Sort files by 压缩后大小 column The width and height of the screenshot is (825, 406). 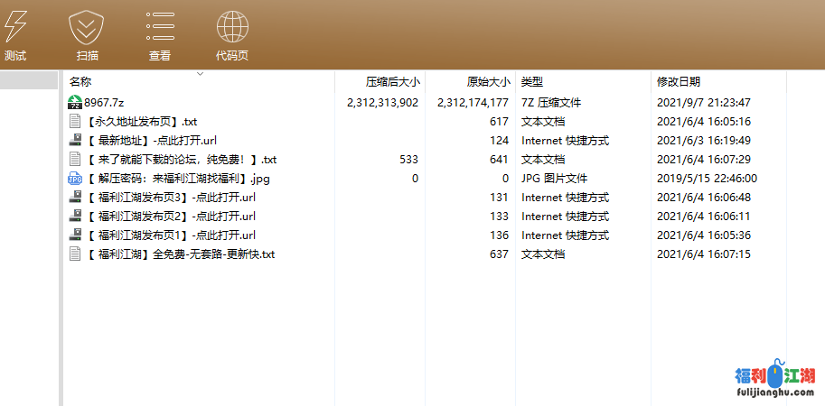(392, 82)
